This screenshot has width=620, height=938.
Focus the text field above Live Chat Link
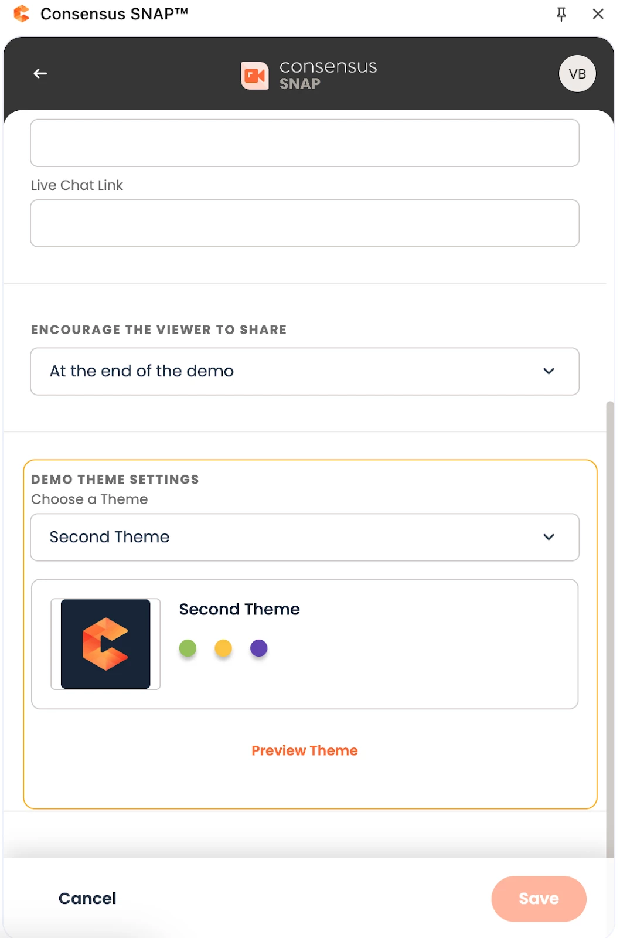coord(305,143)
